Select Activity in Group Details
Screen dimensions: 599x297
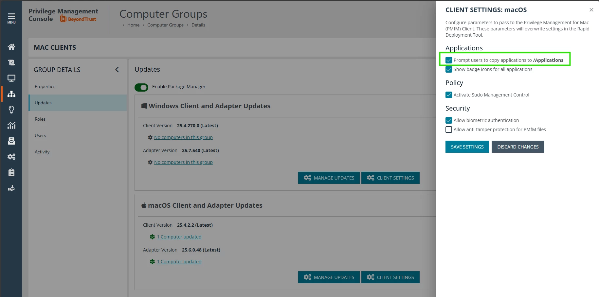tap(78, 152)
